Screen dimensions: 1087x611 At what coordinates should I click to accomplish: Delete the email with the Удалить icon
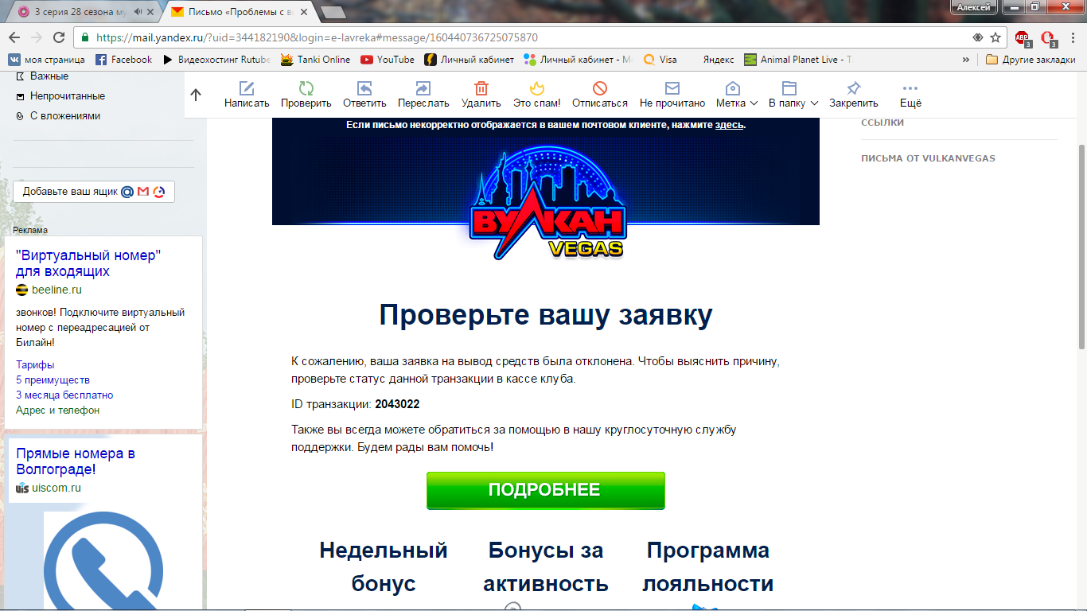(x=479, y=95)
